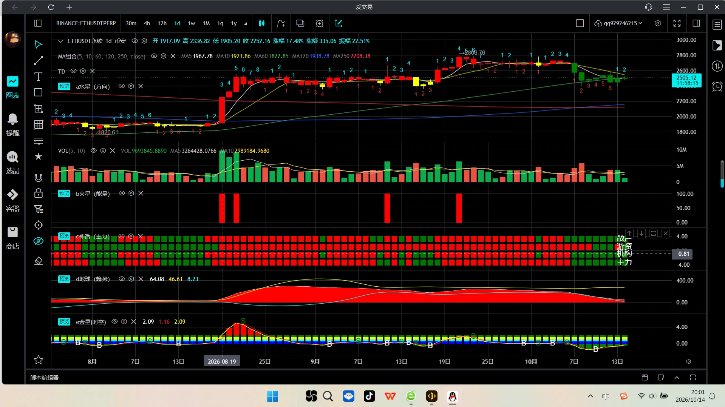The height and width of the screenshot is (407, 725).
Task: Click the BINANCE:ETHUSDTPERP symbol button
Action: 86,23
